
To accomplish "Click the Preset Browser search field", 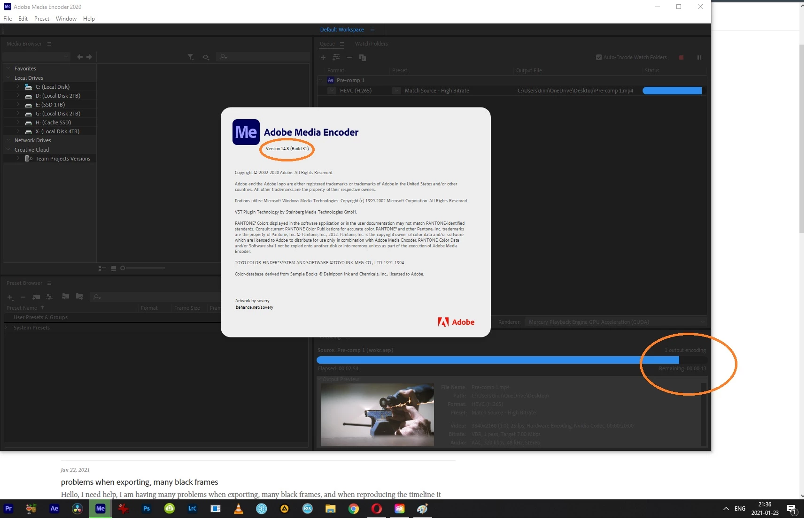I will click(155, 297).
